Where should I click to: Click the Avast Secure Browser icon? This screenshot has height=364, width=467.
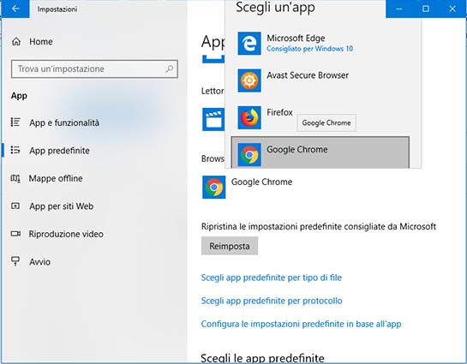coord(249,81)
